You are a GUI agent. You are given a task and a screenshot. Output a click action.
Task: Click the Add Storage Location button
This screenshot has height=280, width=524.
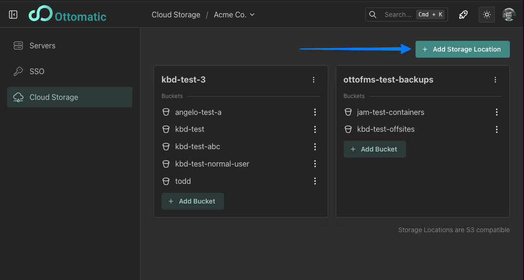tap(462, 49)
